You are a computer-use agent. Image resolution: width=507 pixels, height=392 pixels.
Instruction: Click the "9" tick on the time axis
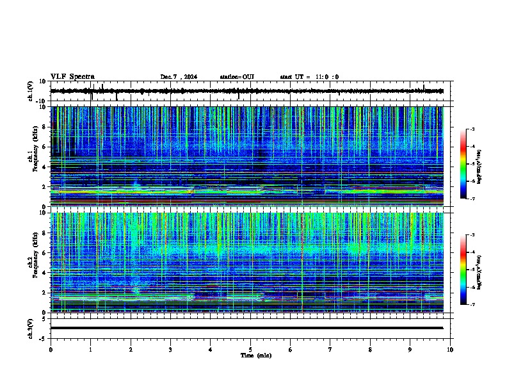pos(410,350)
